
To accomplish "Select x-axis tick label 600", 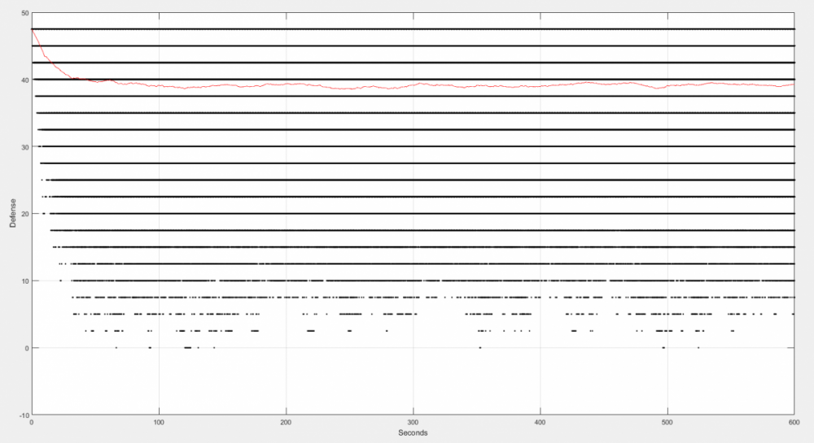I will (x=794, y=423).
